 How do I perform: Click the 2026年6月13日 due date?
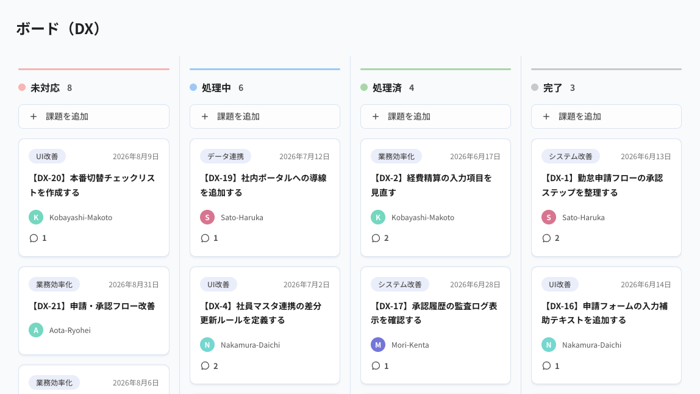click(x=646, y=157)
